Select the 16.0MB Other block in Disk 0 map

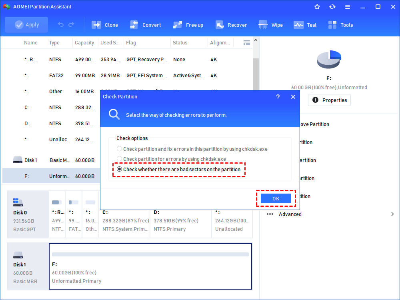point(90,214)
